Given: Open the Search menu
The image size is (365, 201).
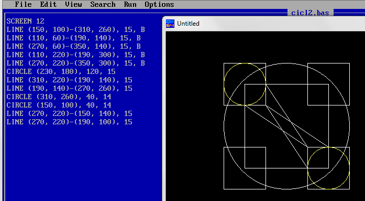Looking at the screenshot, I should pyautogui.click(x=103, y=4).
